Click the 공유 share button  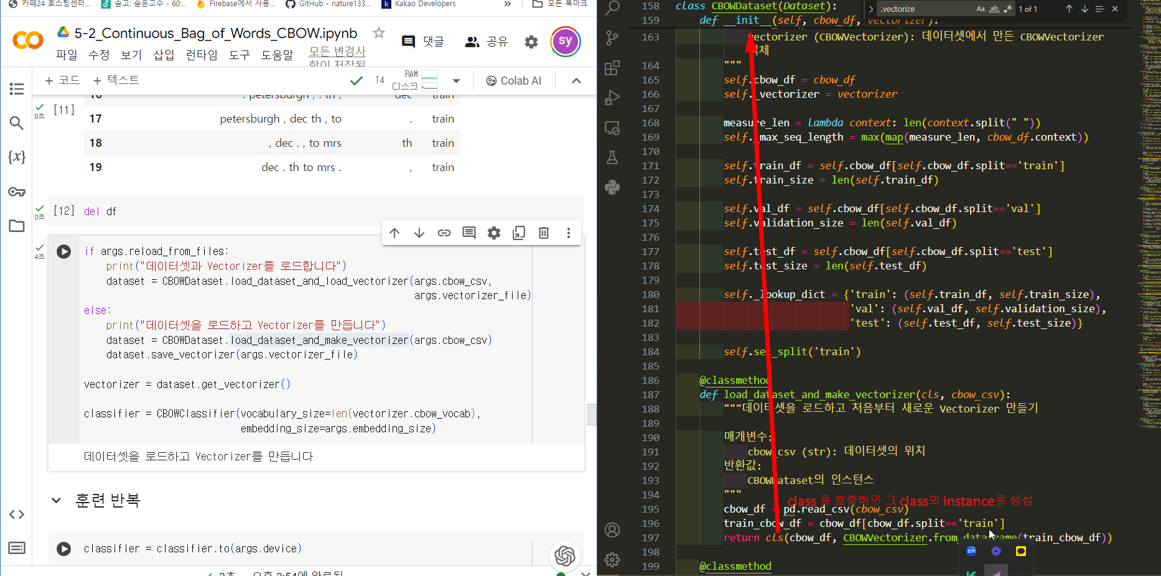pyautogui.click(x=487, y=42)
